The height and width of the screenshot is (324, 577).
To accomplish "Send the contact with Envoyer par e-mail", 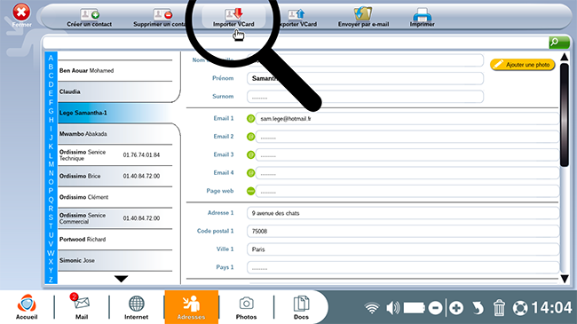I will [363, 18].
